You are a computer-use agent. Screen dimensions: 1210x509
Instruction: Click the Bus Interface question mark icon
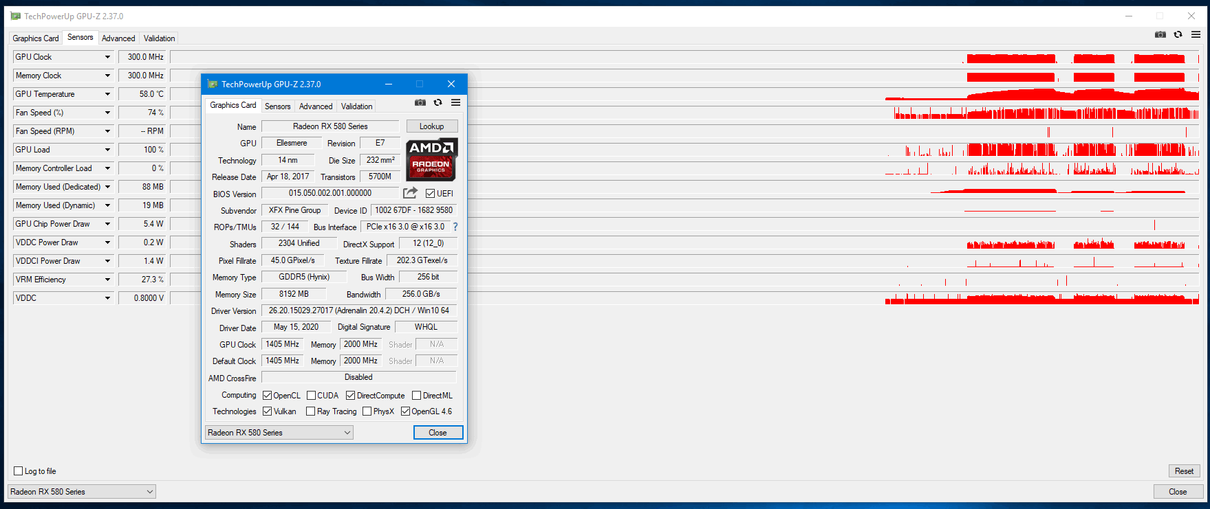click(455, 227)
